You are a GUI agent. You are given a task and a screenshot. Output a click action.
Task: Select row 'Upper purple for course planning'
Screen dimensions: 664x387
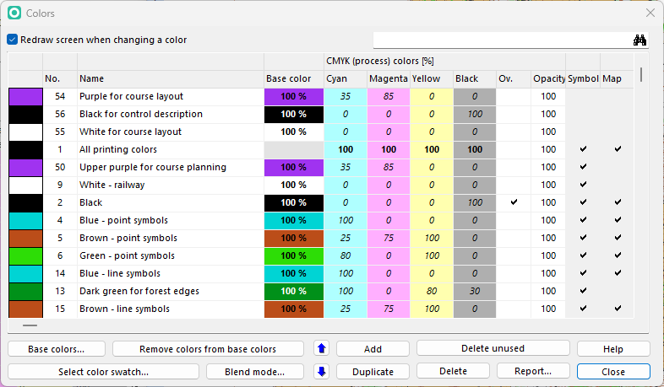point(321,167)
